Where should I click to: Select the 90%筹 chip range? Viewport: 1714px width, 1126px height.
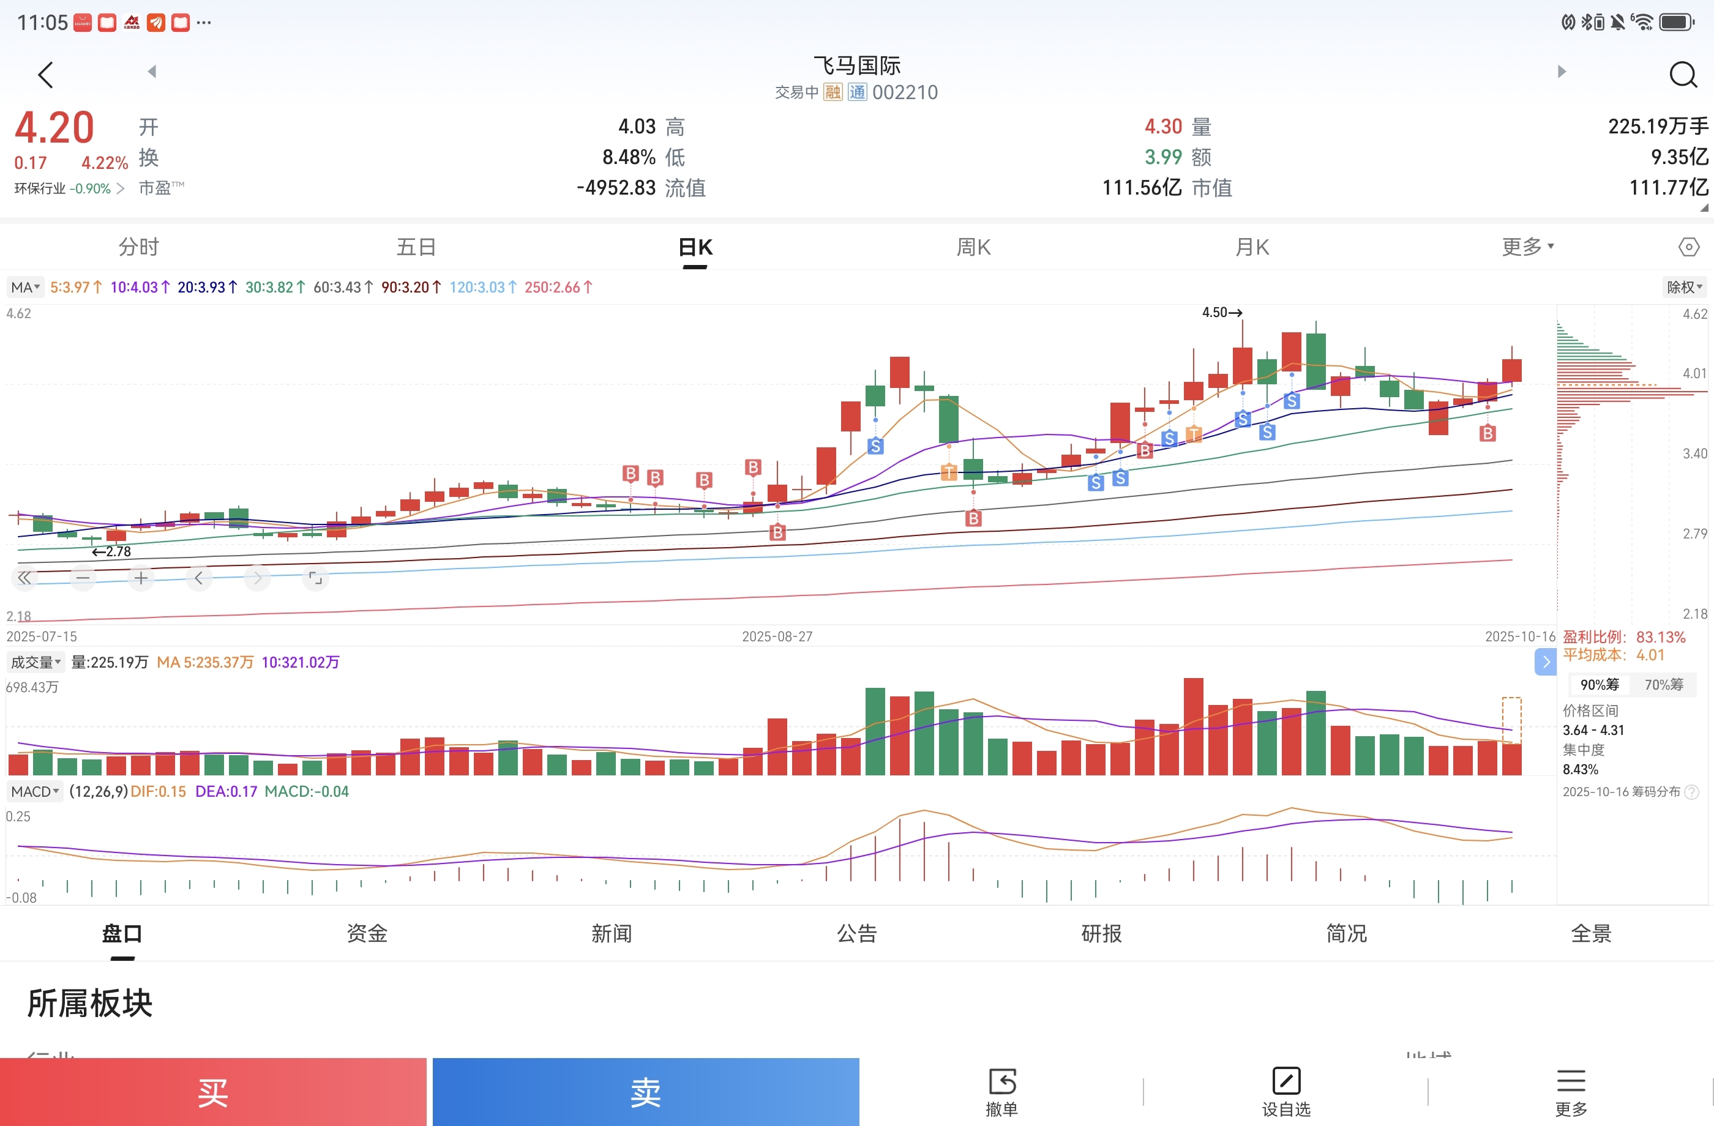(x=1599, y=685)
